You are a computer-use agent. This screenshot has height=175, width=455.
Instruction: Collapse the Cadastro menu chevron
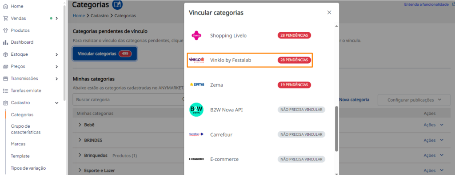pos(56,103)
